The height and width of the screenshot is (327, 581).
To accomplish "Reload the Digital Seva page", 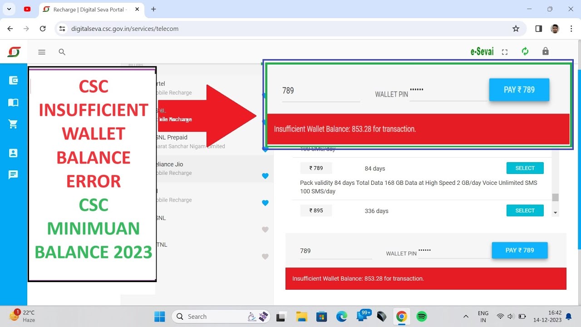I will [43, 29].
